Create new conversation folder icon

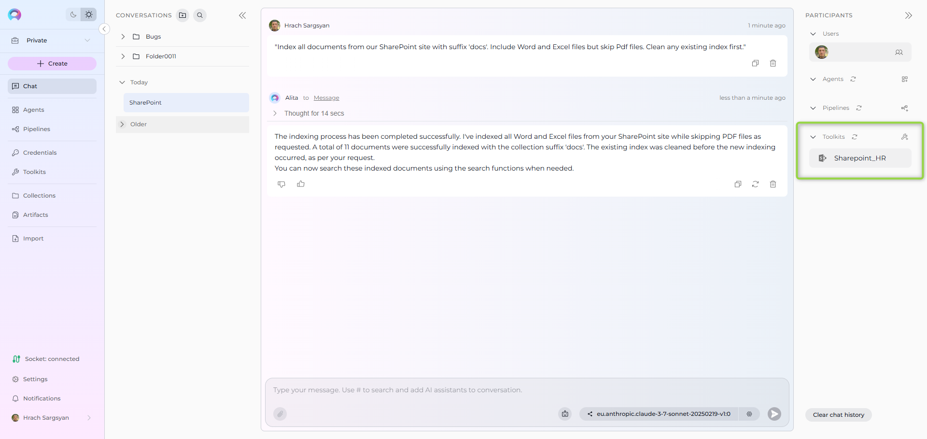click(183, 15)
